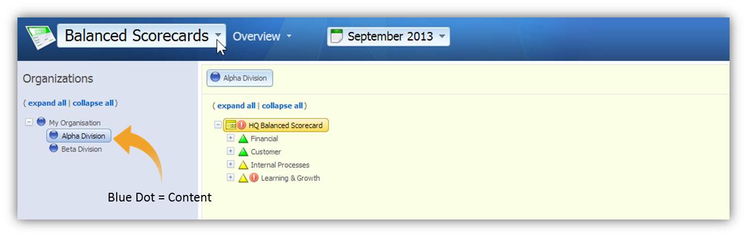Click expand all link under Organizations
This screenshot has width=747, height=237.
[47, 103]
